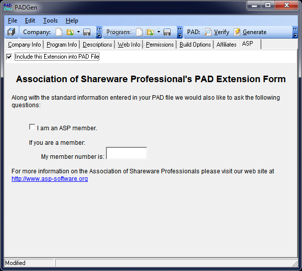
Task: Expand the Company open-file dropdown arrow
Action: click(x=78, y=32)
